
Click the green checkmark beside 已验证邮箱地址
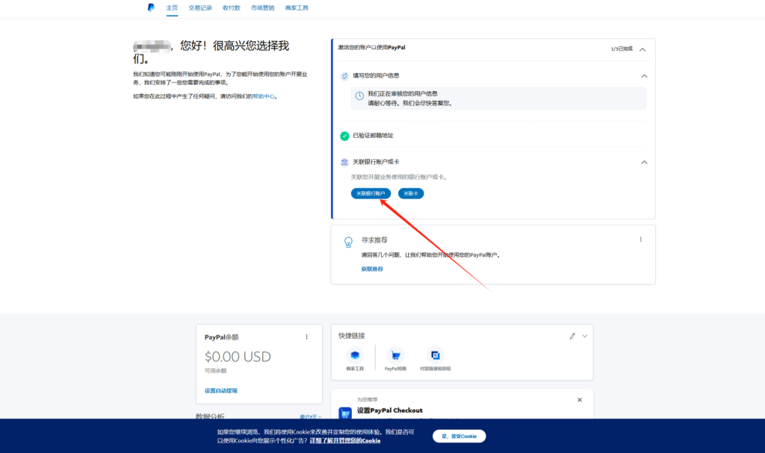344,137
